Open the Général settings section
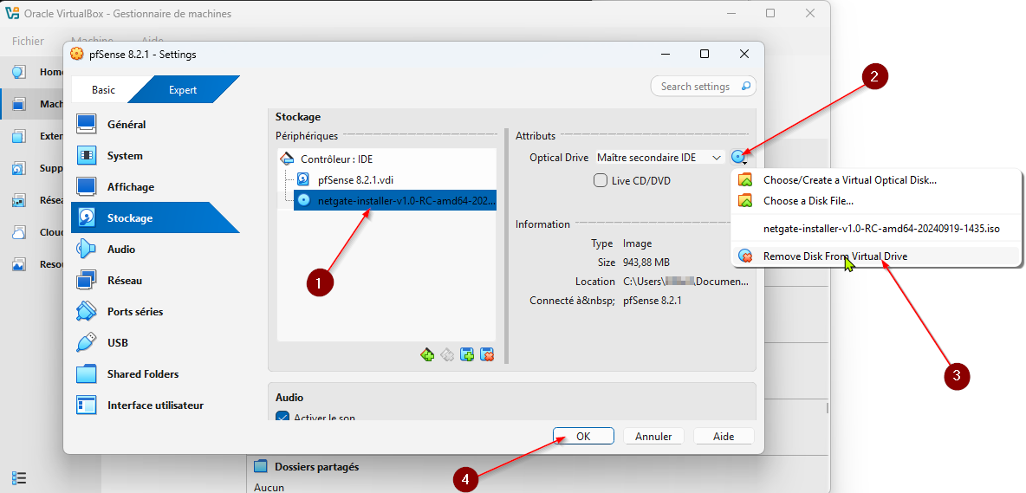 tap(126, 125)
